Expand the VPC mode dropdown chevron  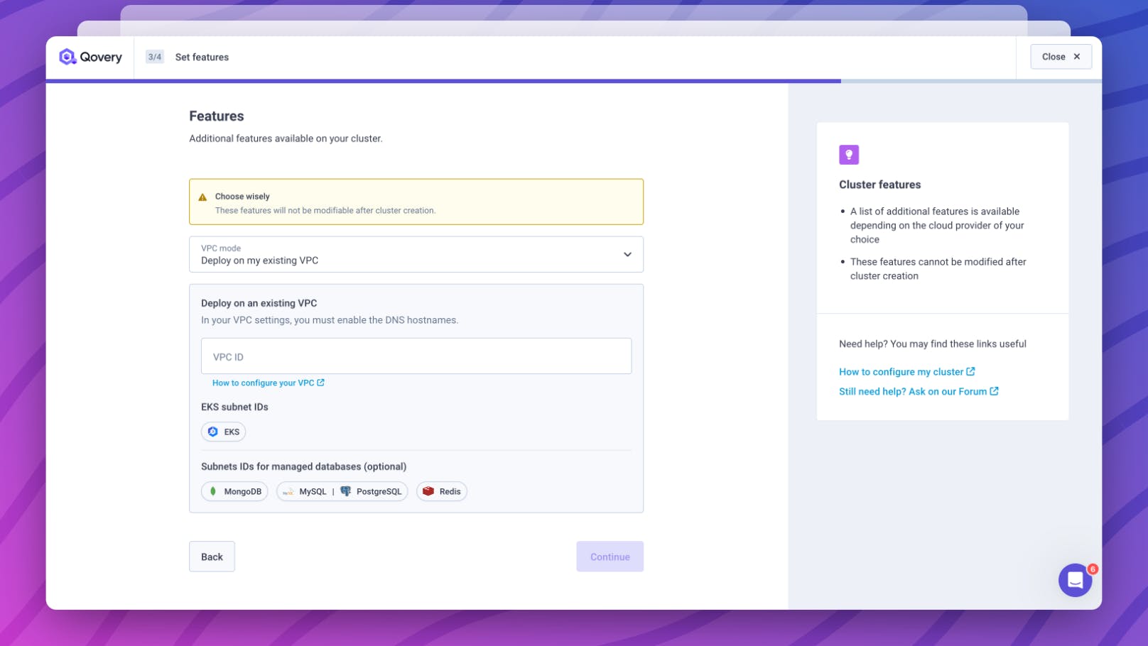point(627,254)
